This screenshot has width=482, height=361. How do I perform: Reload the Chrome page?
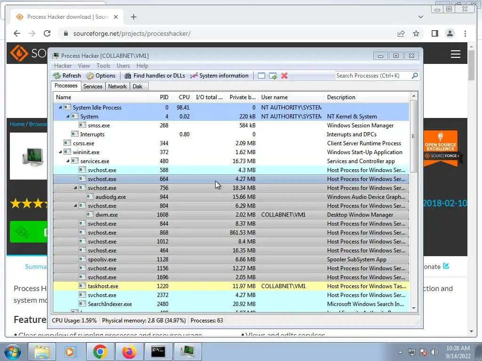tap(47, 33)
